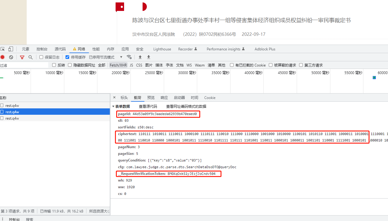Image resolution: width=388 pixels, height=221 pixels.
Task: Switch to the 预览 request tab
Action: tap(151, 97)
